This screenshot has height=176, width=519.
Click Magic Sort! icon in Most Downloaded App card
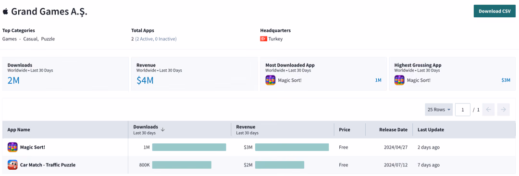tap(271, 80)
